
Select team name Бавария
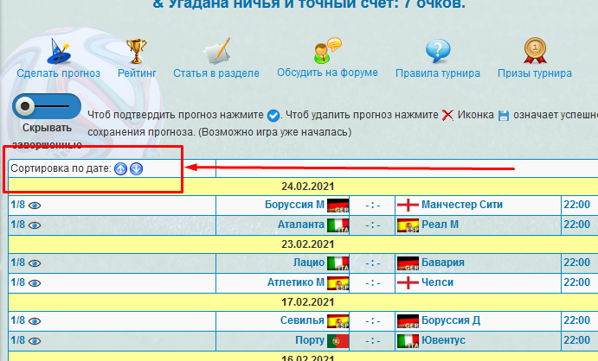pos(443,263)
